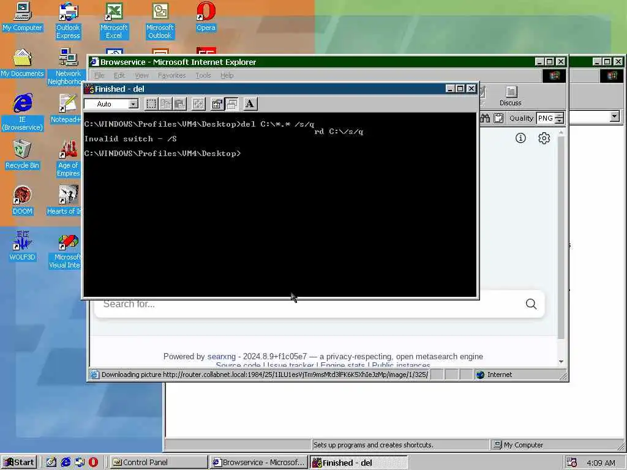Open My Computer desktop icon
The image size is (627, 470).
pyautogui.click(x=22, y=17)
